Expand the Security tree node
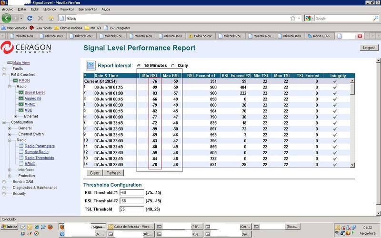Image resolution: width=381 pixels, height=238 pixels. pos(4,194)
